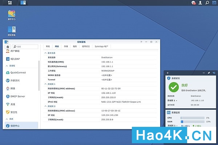
Task: Switch to the 网络 tab
Action: (57, 47)
